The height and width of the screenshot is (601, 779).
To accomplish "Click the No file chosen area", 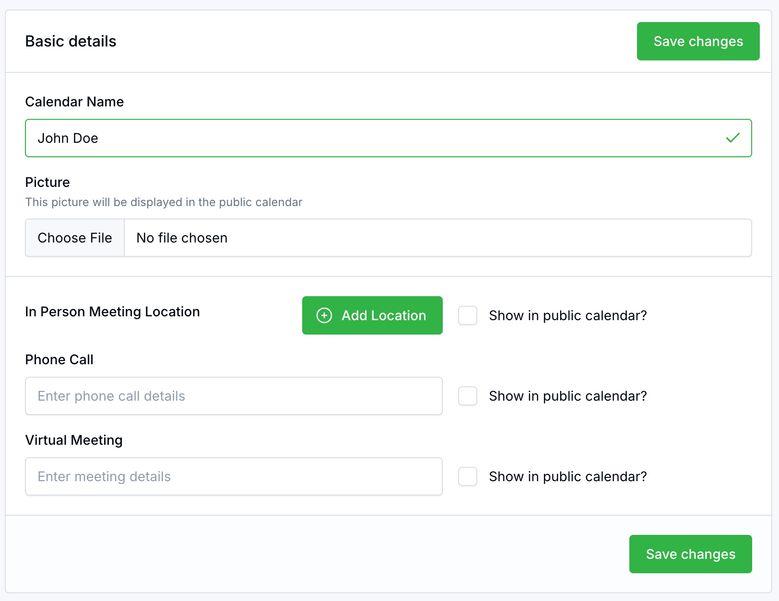I will (x=437, y=238).
